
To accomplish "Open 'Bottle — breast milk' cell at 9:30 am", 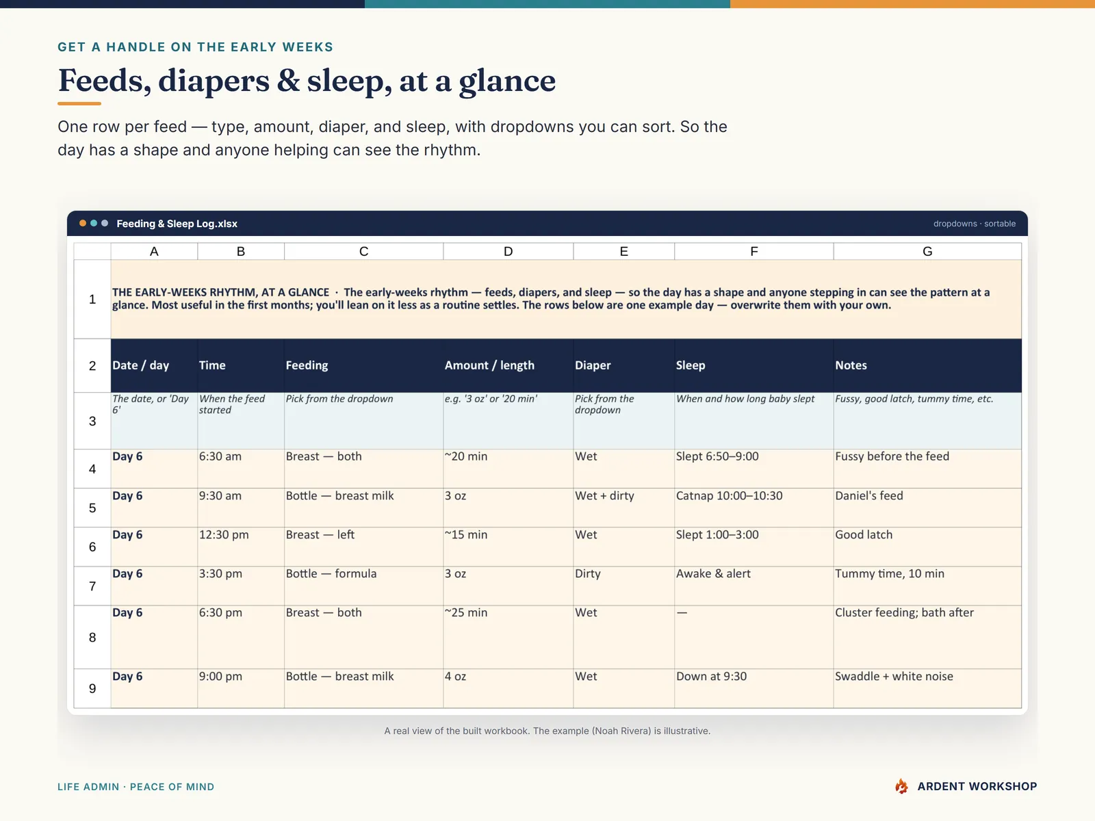I will point(364,508).
